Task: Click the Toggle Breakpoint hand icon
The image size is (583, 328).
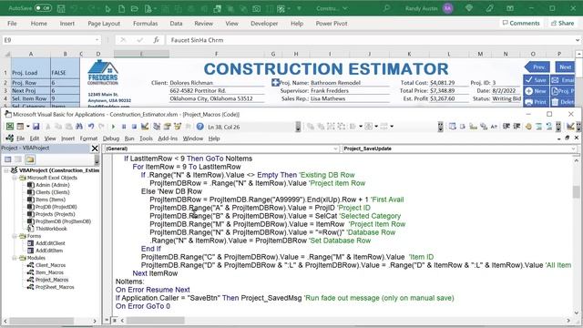Action: pyautogui.click(x=528, y=127)
